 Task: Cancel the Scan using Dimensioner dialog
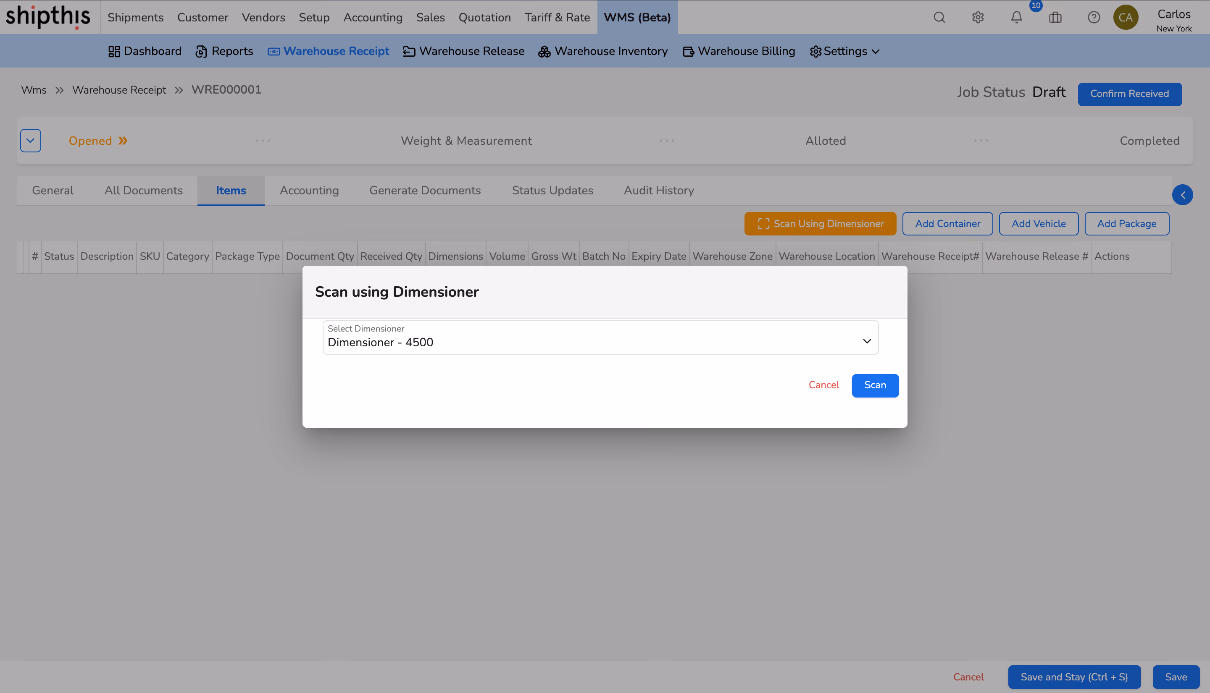pyautogui.click(x=823, y=385)
